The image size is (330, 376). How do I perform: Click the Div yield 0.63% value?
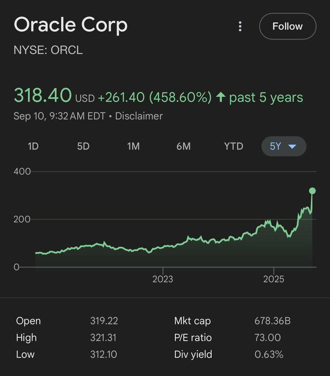click(269, 354)
